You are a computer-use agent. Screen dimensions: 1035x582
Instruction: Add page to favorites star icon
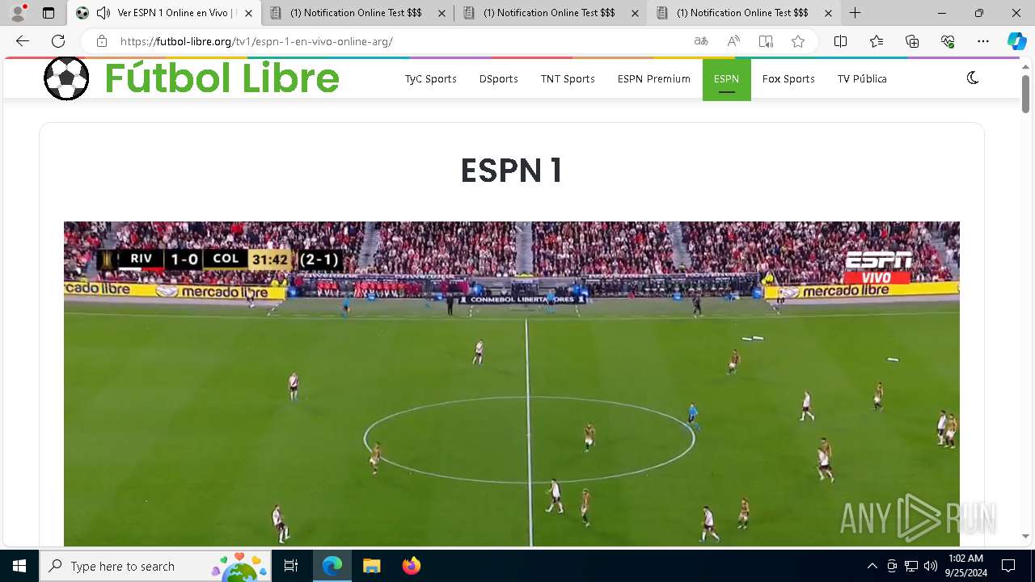pos(798,41)
